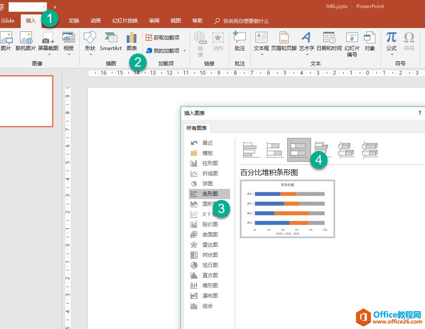Open Header and Footer (页眉和页脚)
The image size is (425, 329).
pyautogui.click(x=284, y=41)
